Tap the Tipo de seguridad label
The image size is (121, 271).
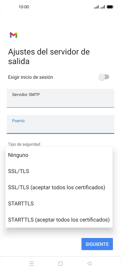(24, 144)
